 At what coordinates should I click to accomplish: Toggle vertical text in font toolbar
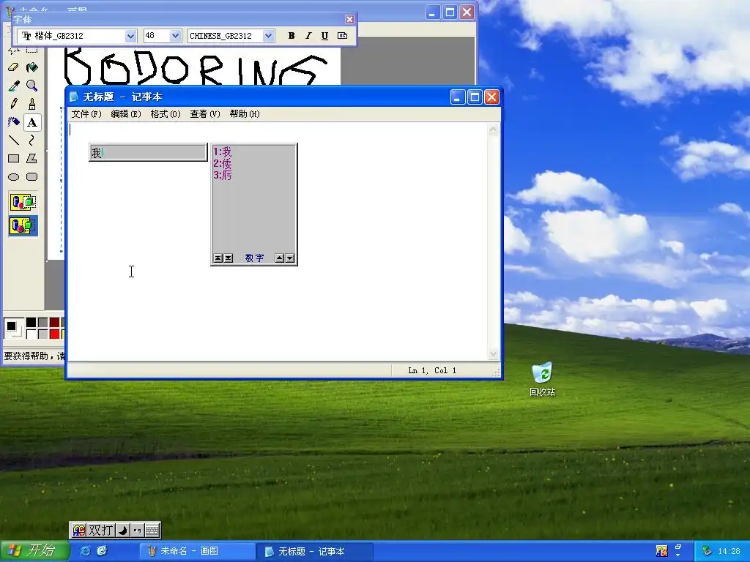pyautogui.click(x=342, y=36)
